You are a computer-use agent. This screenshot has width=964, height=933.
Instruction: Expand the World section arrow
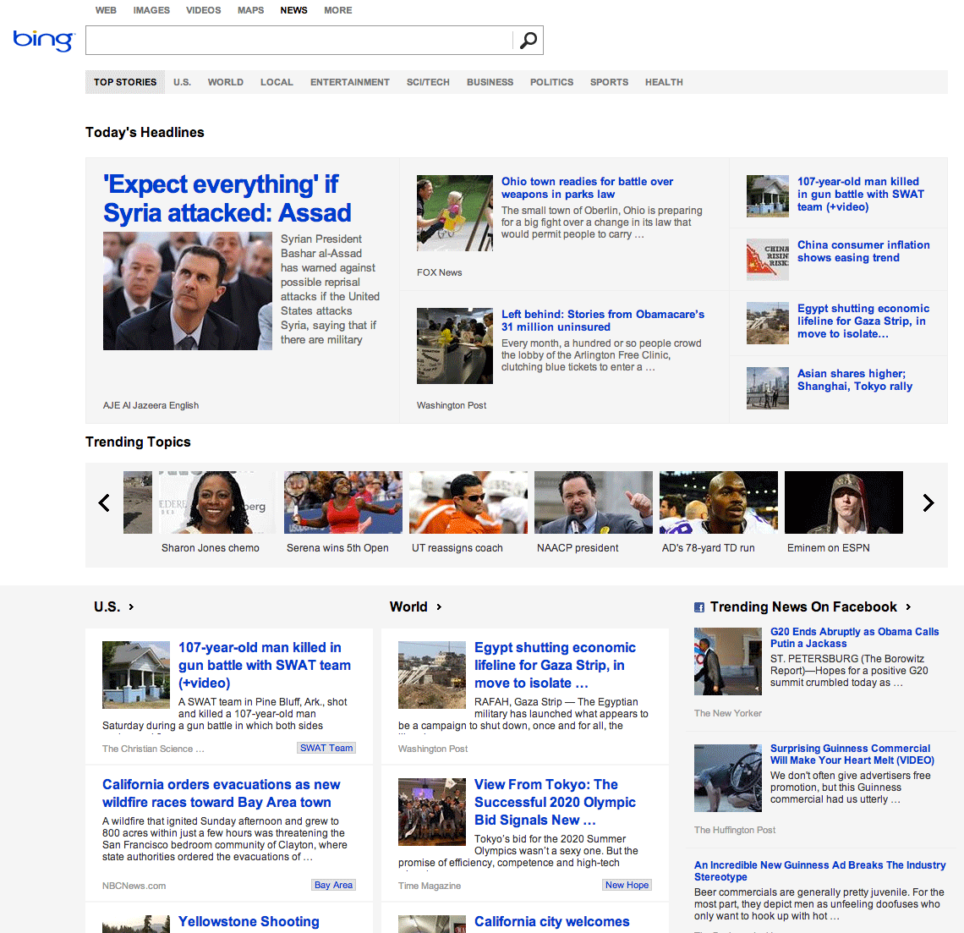pos(439,607)
